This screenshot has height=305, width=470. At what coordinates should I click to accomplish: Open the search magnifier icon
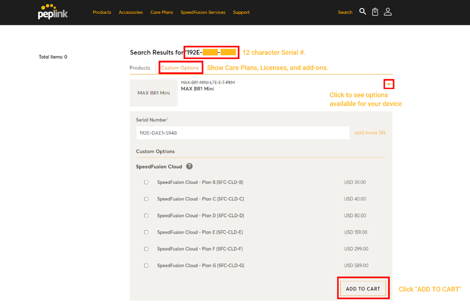363,12
